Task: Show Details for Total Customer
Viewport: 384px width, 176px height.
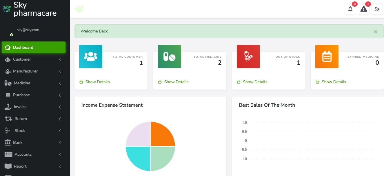Action: 97,82
